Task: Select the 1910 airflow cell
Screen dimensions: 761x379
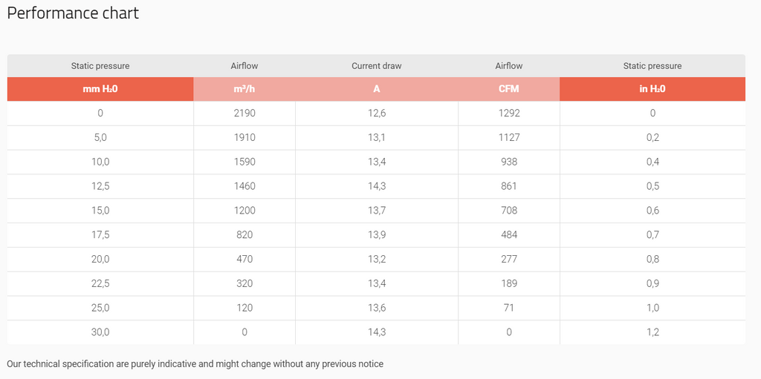Action: [x=245, y=138]
